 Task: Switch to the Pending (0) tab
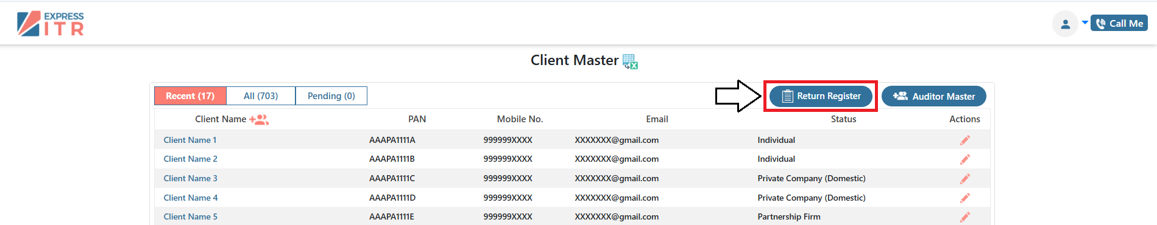point(331,95)
